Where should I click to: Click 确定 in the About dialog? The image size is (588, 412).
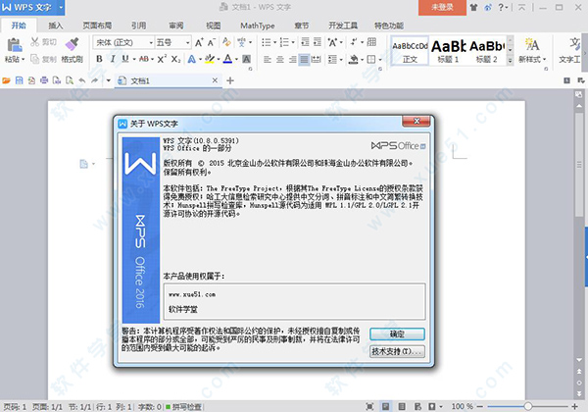pos(397,334)
